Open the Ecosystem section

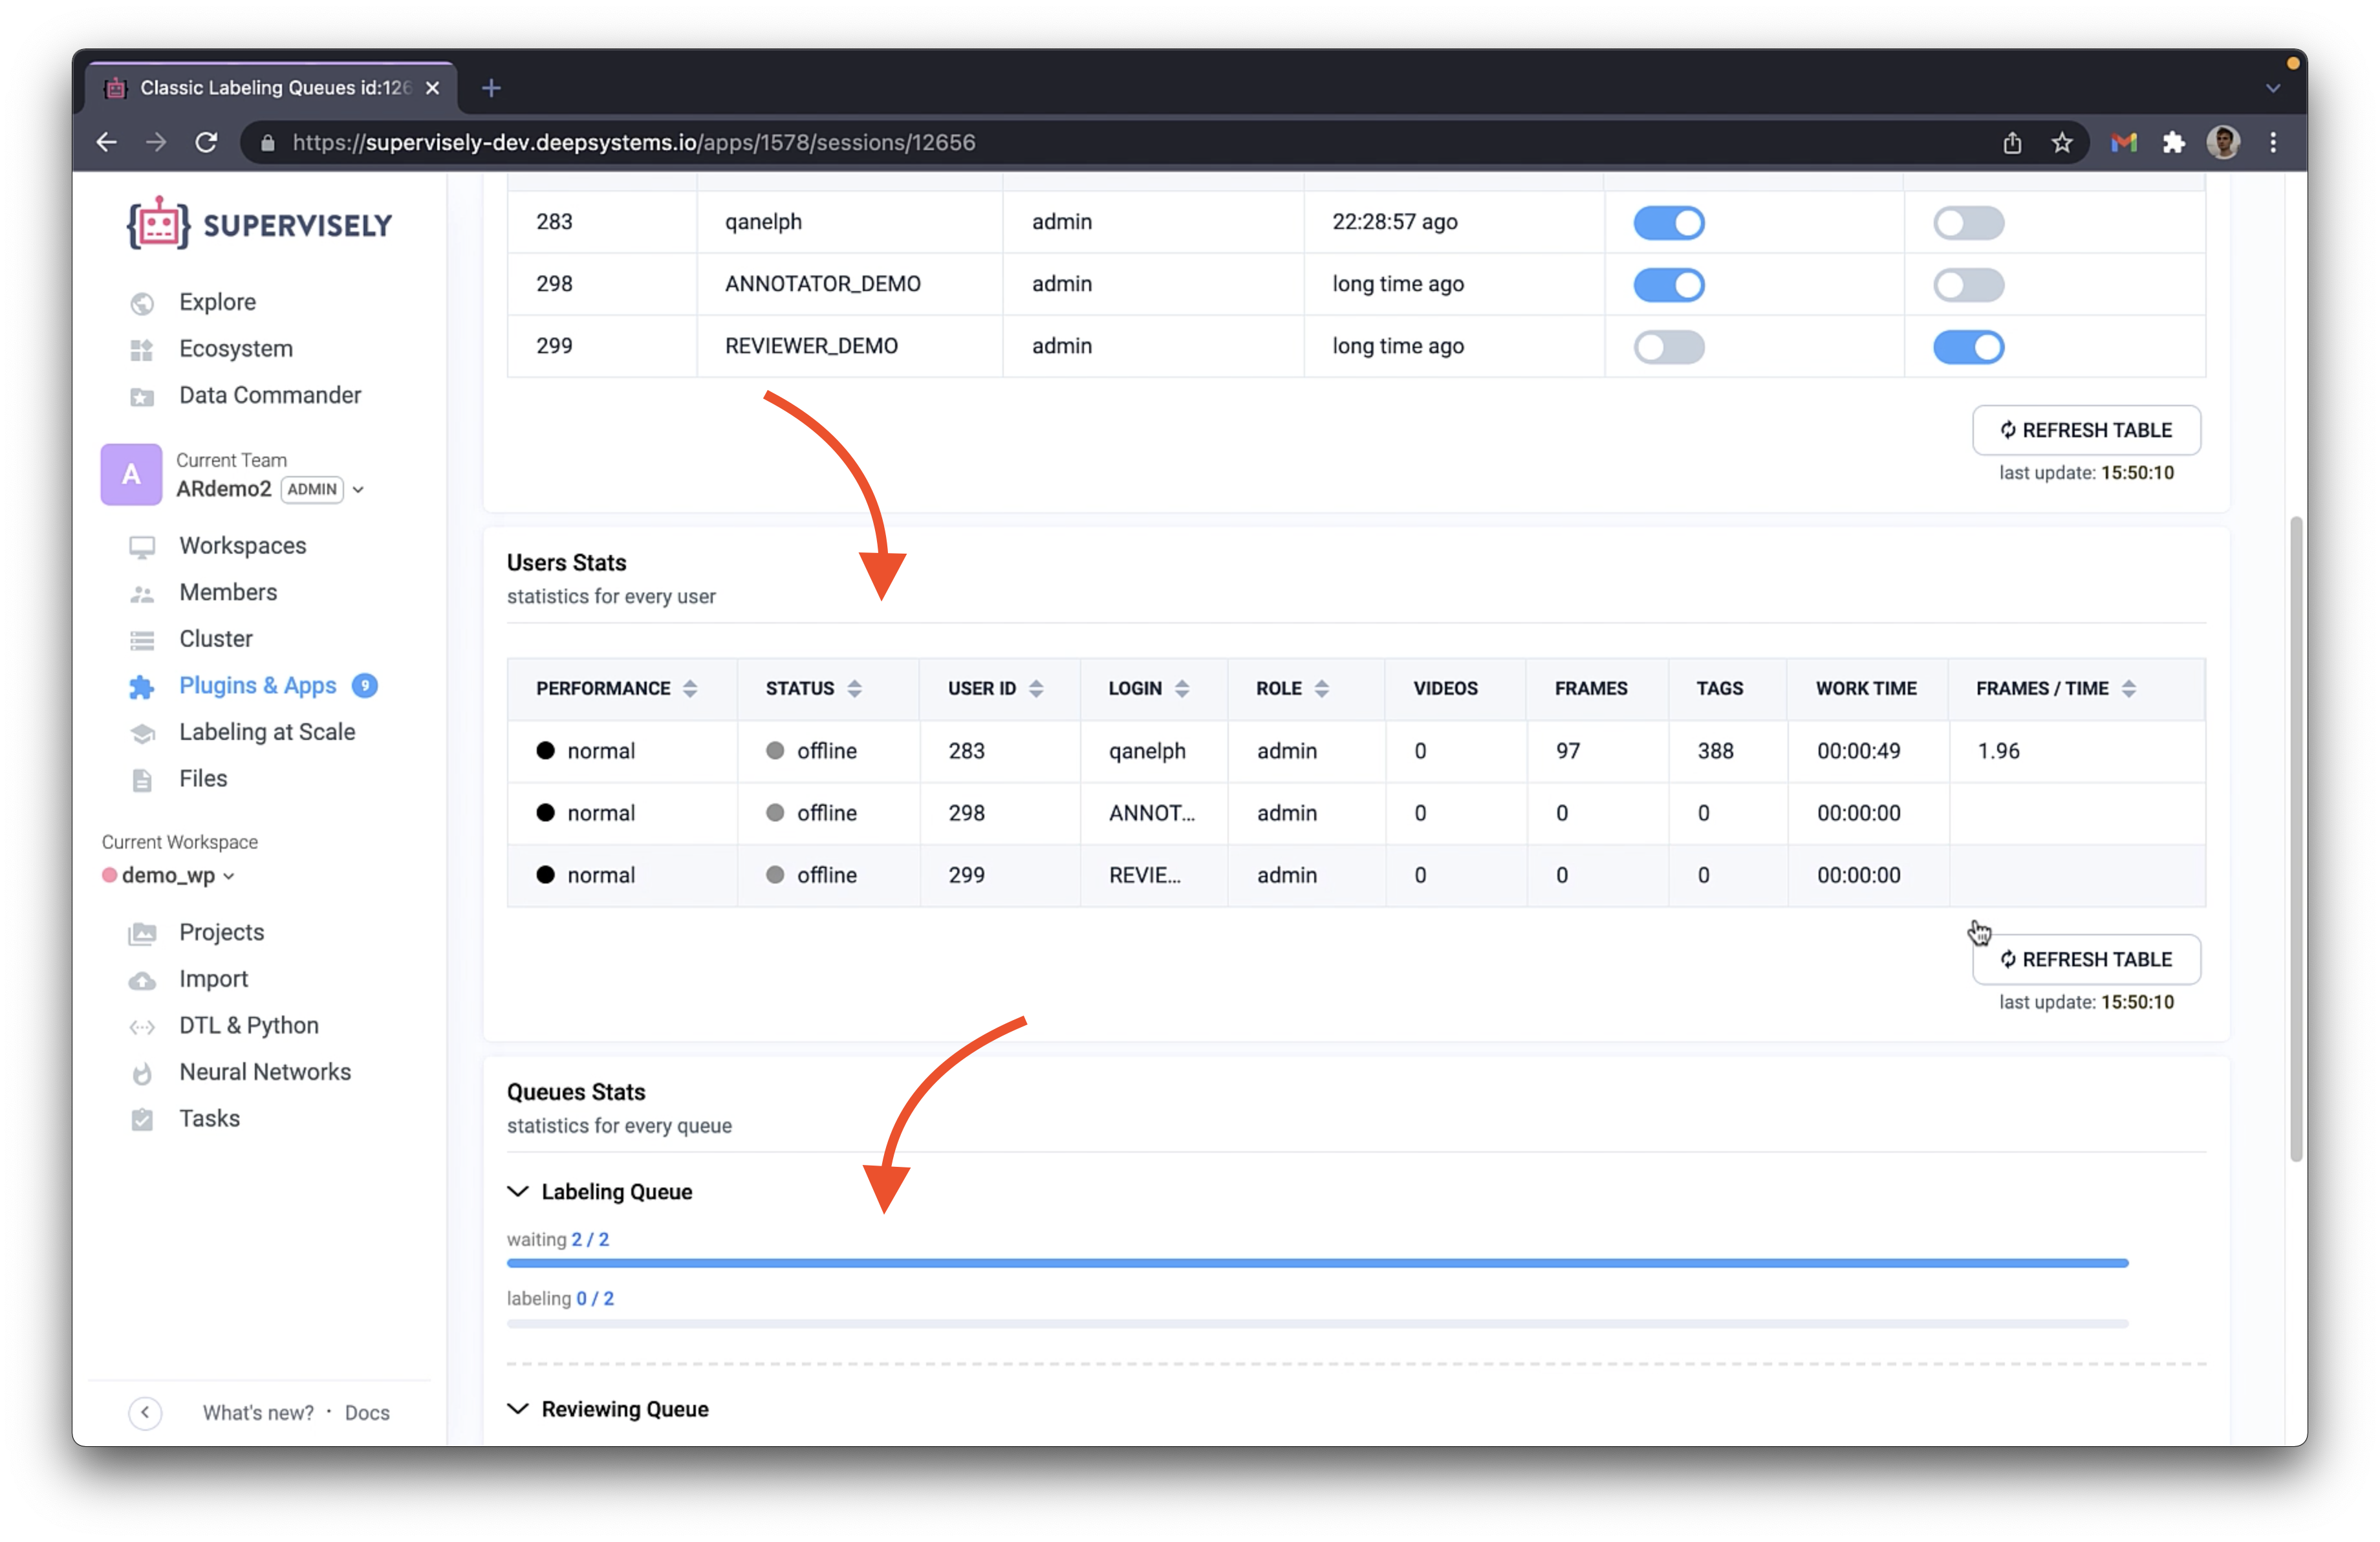click(x=236, y=349)
